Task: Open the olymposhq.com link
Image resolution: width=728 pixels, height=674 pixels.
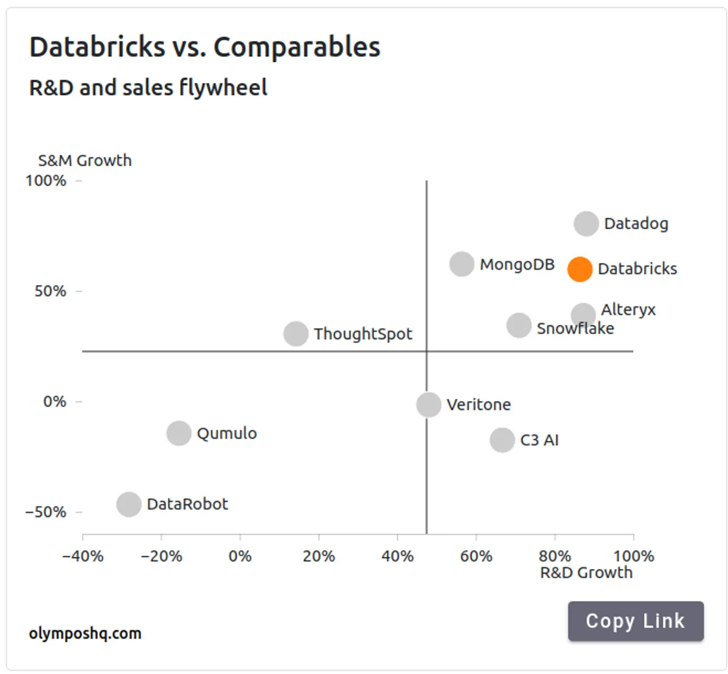Action: point(85,633)
